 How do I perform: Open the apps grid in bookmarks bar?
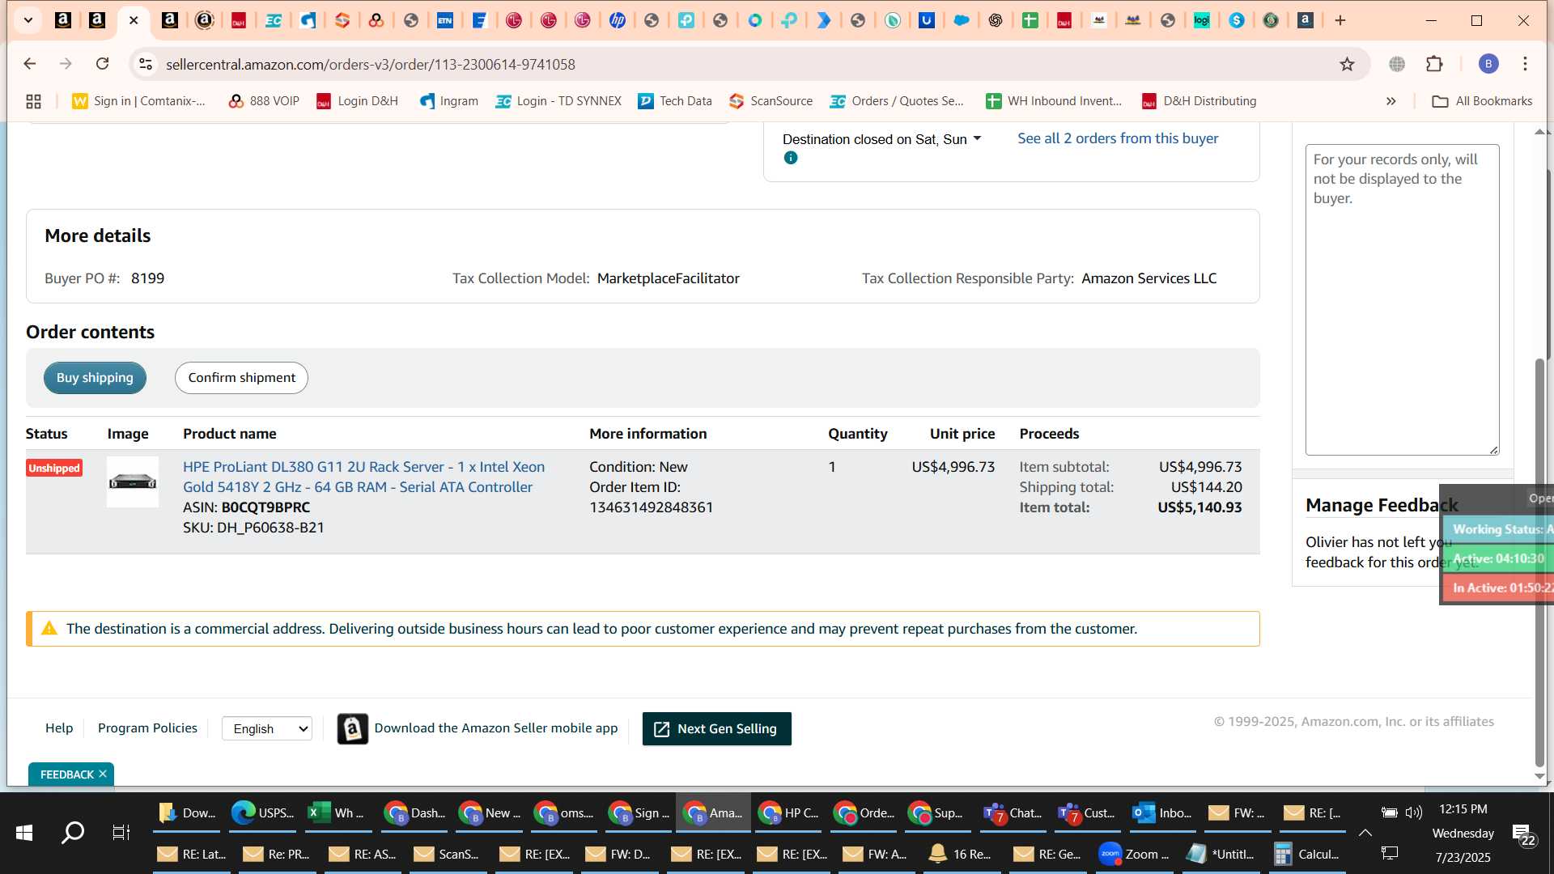[x=33, y=101]
